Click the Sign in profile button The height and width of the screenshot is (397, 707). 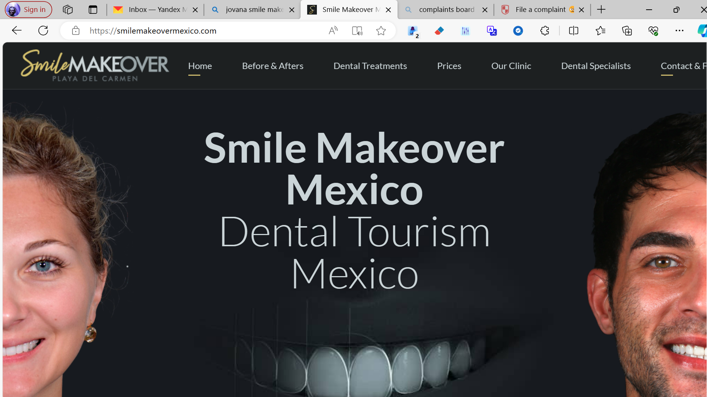(28, 10)
